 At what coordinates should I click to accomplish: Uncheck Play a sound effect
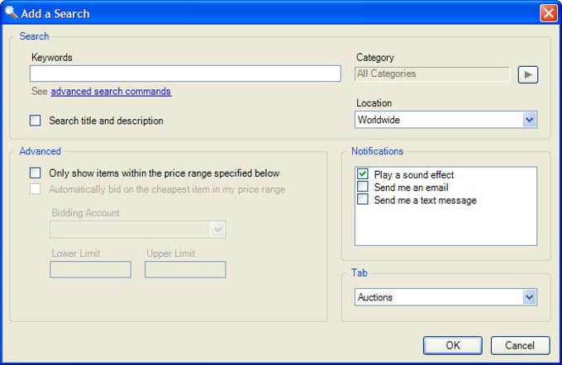pyautogui.click(x=363, y=175)
